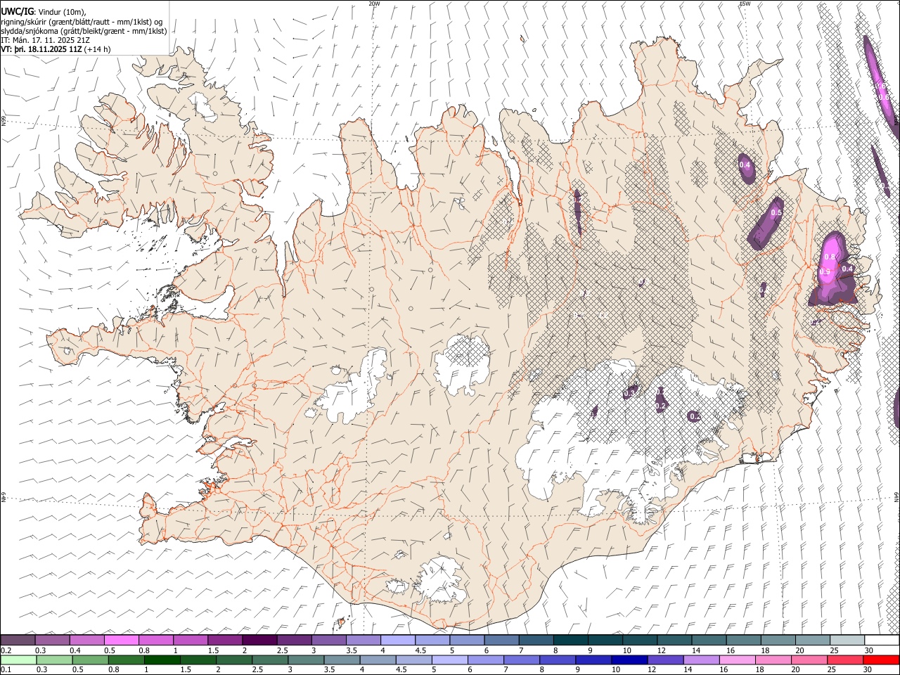Click the 0.9 snowfall value on the map
This screenshot has height=675, width=900.
[825, 271]
